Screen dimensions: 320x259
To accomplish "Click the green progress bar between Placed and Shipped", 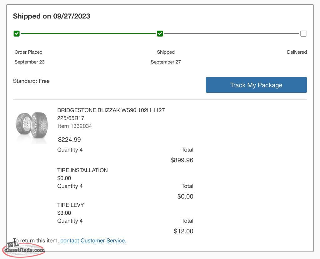I will click(88, 33).
